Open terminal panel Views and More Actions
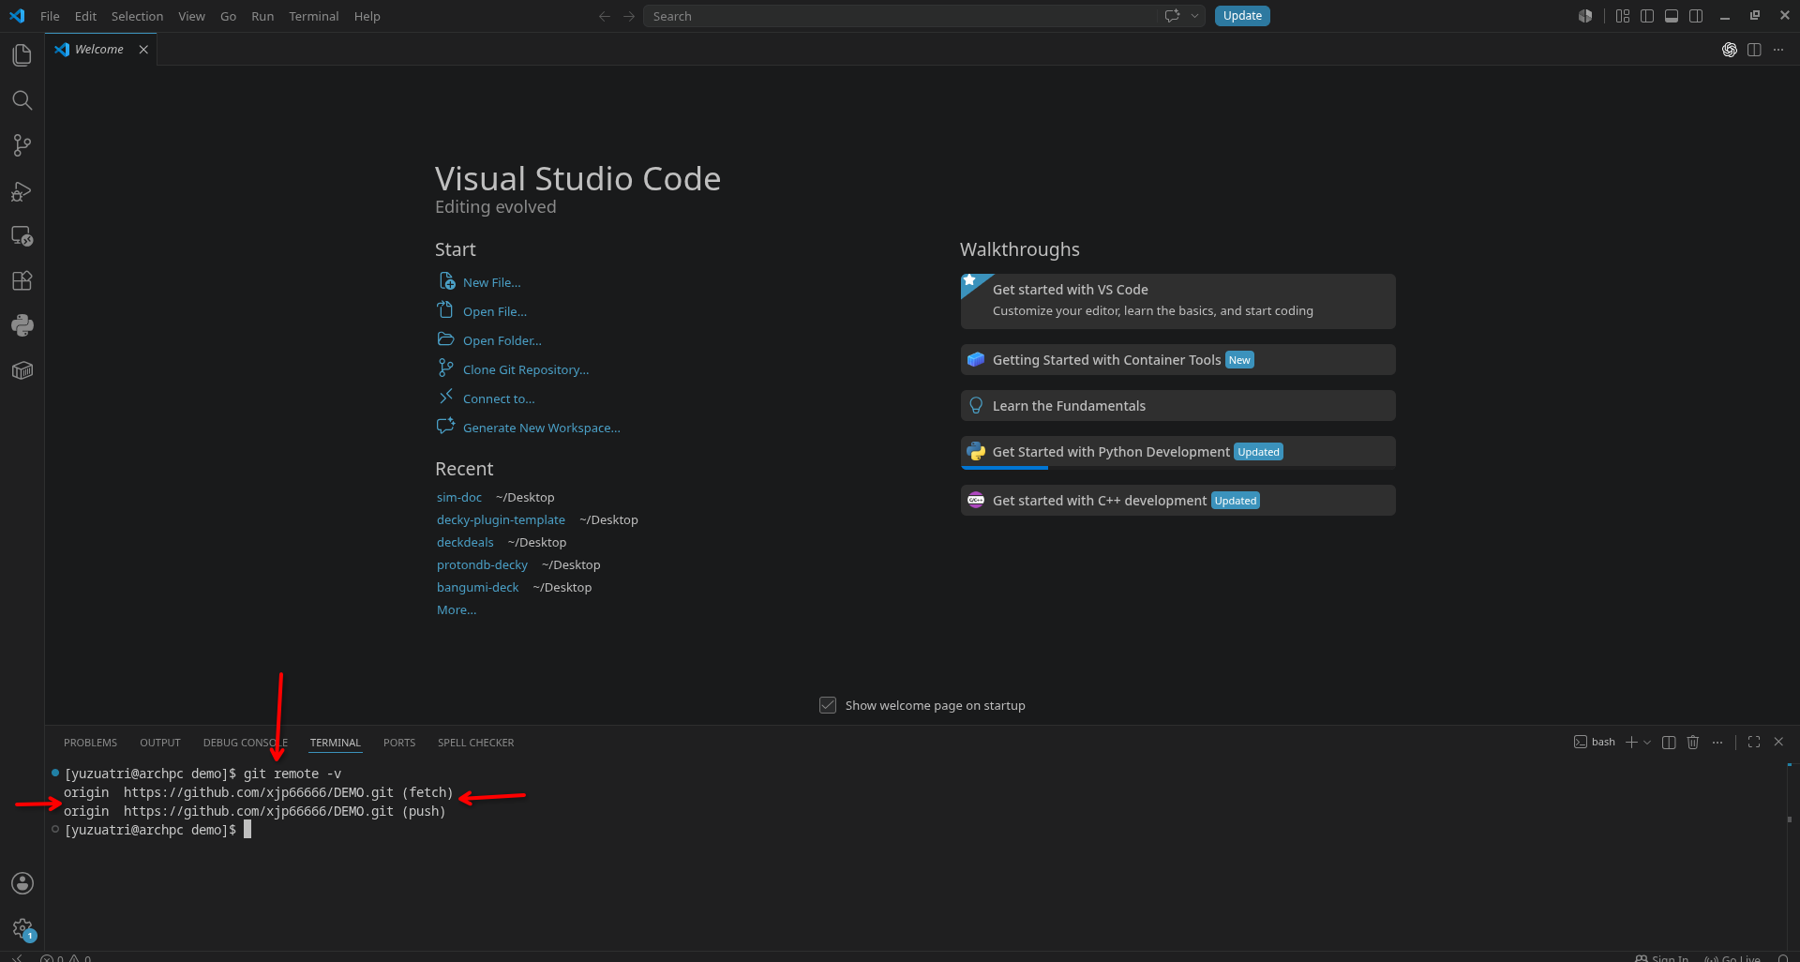This screenshot has width=1800, height=962. [1717, 743]
